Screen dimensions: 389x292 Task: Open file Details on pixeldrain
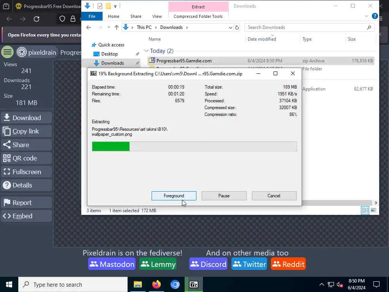(x=26, y=185)
